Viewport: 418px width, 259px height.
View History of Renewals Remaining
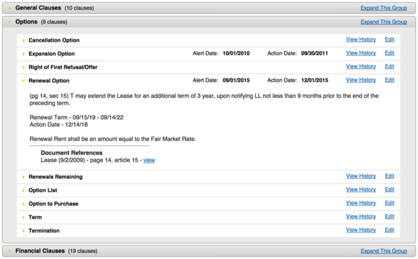(x=361, y=176)
